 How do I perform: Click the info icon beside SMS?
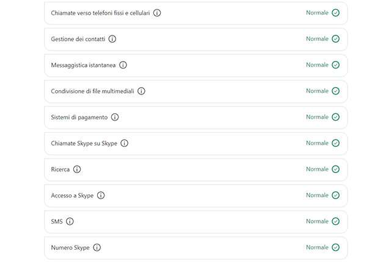coord(70,222)
